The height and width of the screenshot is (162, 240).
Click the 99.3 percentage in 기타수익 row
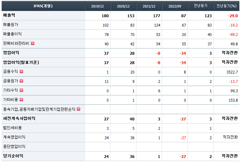coord(234,91)
